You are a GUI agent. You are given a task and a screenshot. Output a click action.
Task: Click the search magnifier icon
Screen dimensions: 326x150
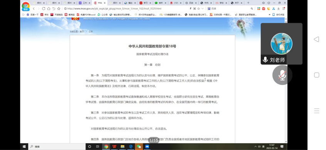252,9
